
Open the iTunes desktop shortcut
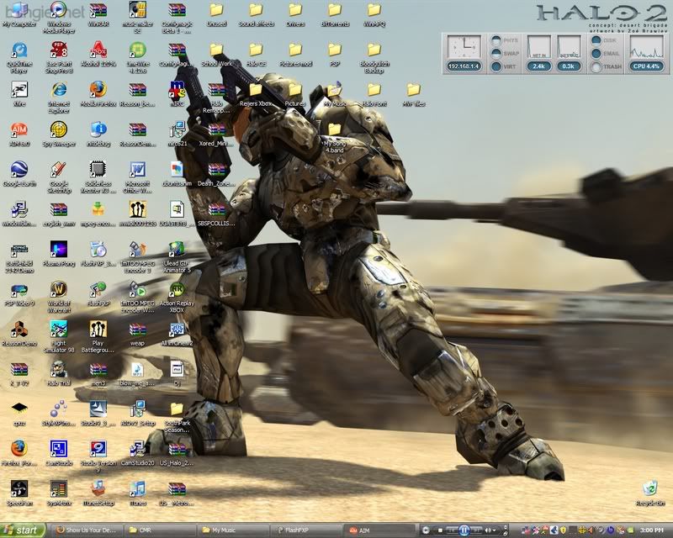[137, 493]
